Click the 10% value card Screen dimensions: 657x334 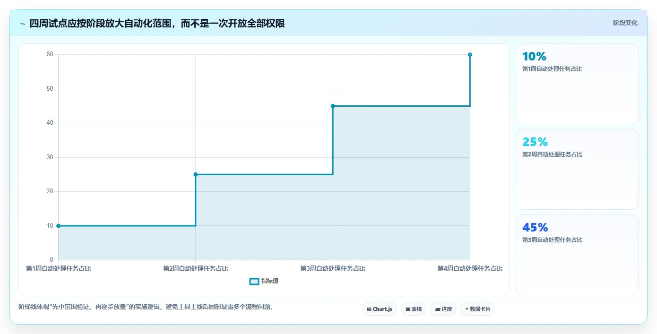click(x=577, y=84)
